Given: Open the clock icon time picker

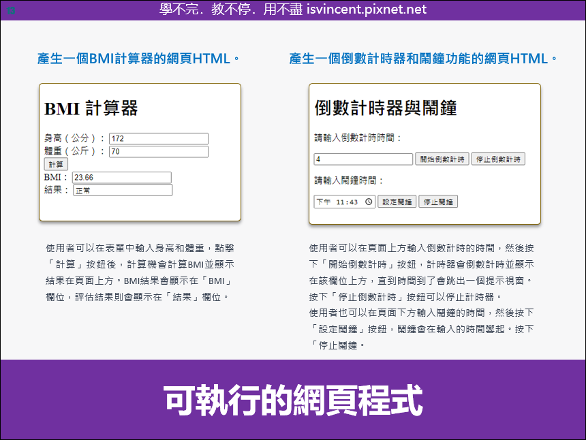Looking at the screenshot, I should coord(369,202).
